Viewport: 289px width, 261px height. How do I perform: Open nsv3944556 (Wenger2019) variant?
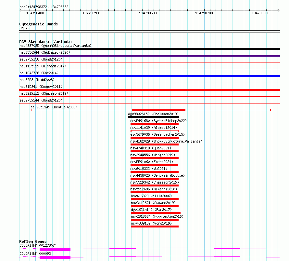153,155
